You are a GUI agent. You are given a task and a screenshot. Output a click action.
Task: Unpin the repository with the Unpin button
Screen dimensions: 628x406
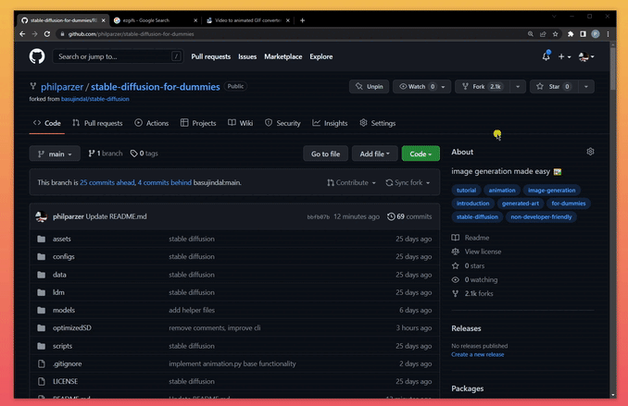pos(369,86)
